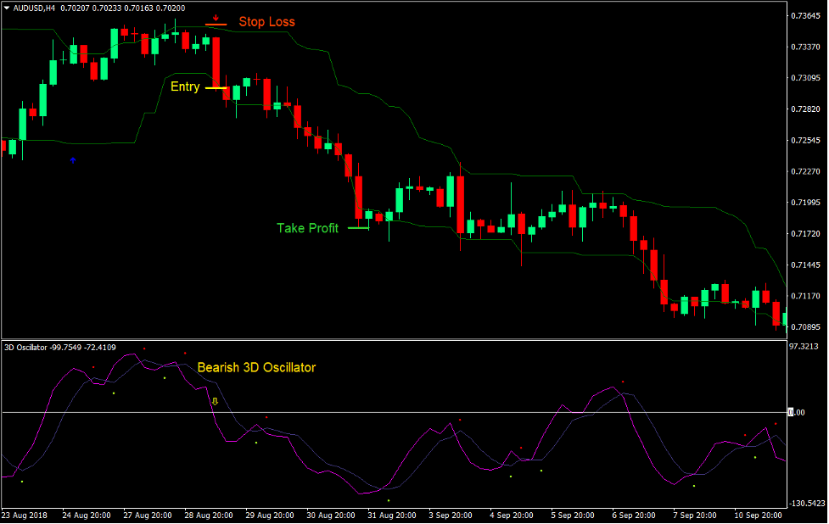The width and height of the screenshot is (829, 524).
Task: Click a red sell-signal dot above an oscillator peak
Action: (144, 348)
